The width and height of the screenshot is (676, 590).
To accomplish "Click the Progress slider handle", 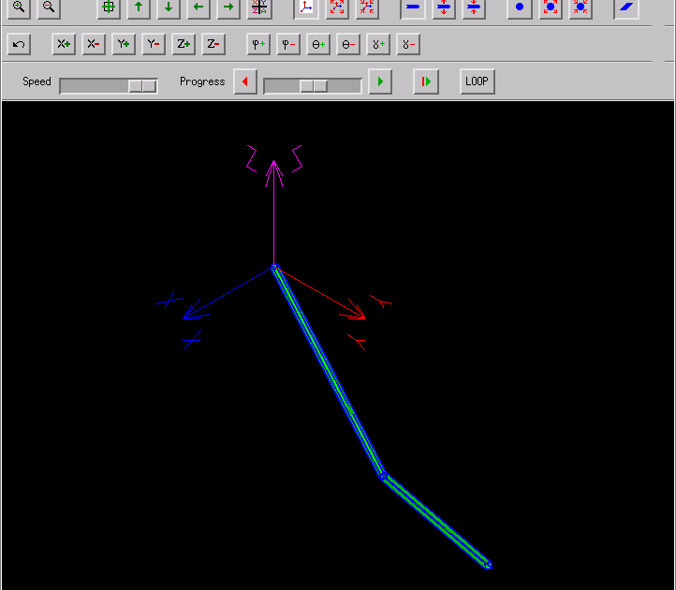I will point(314,86).
